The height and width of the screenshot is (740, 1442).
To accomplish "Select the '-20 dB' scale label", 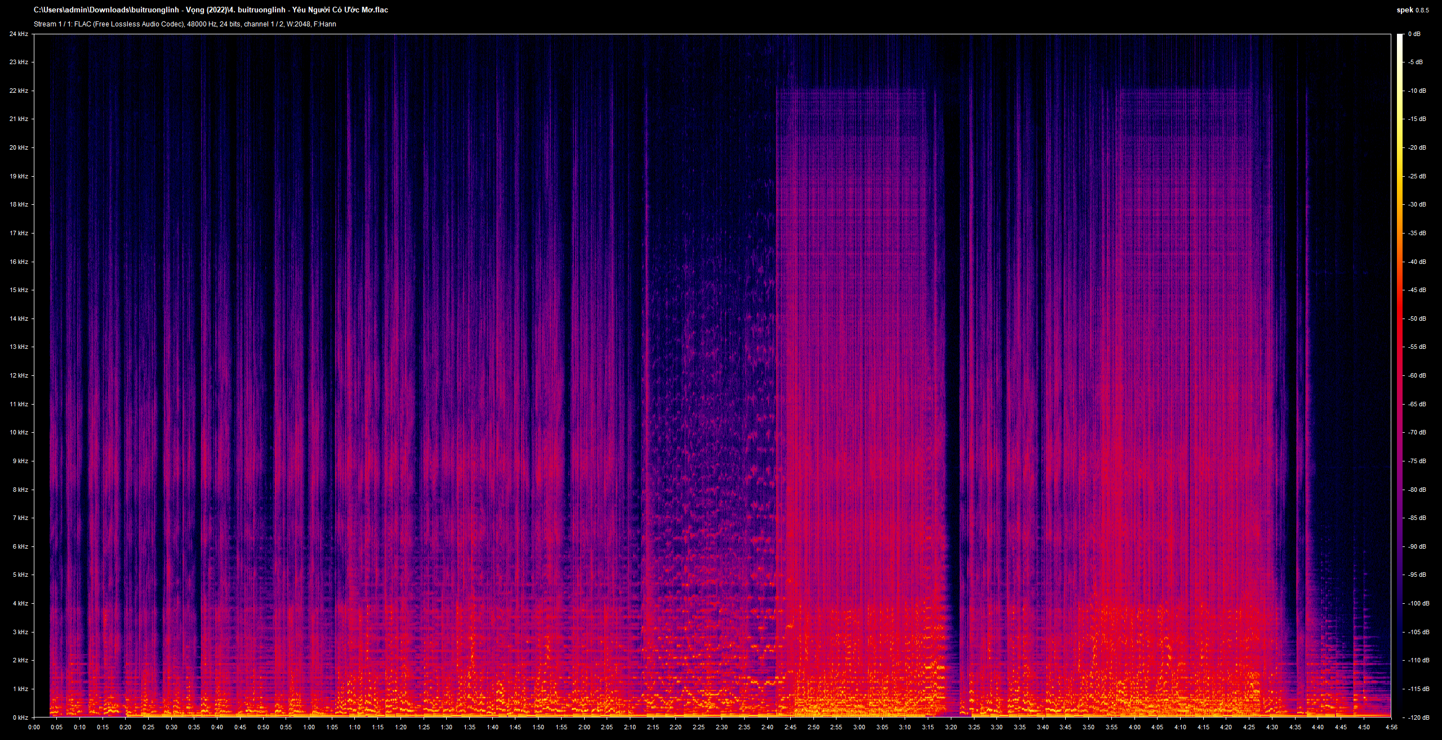I will (x=1417, y=147).
